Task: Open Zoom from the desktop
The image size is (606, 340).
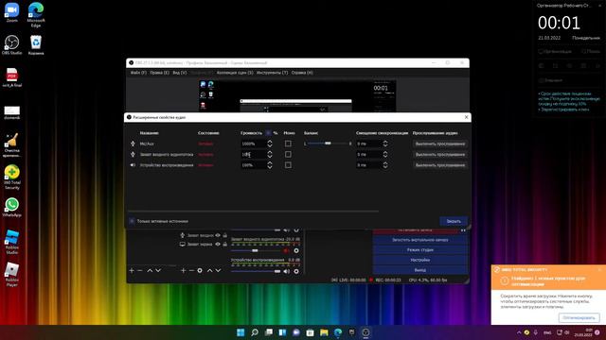Action: pos(11,12)
